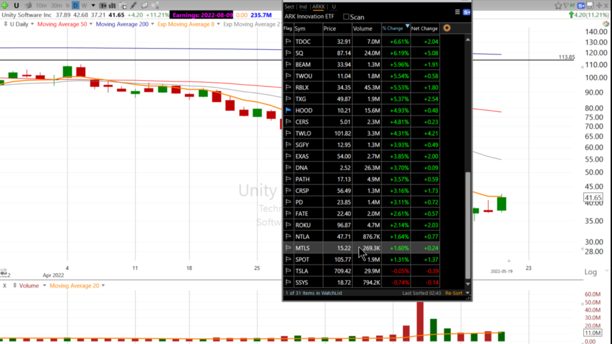Open the dropdown arrow next to Re-Sort
The height and width of the screenshot is (344, 612).
coord(467,293)
